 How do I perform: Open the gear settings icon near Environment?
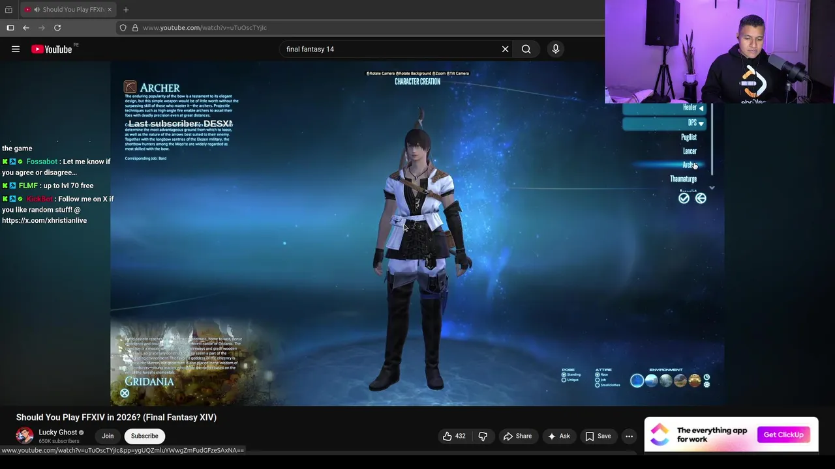click(706, 385)
